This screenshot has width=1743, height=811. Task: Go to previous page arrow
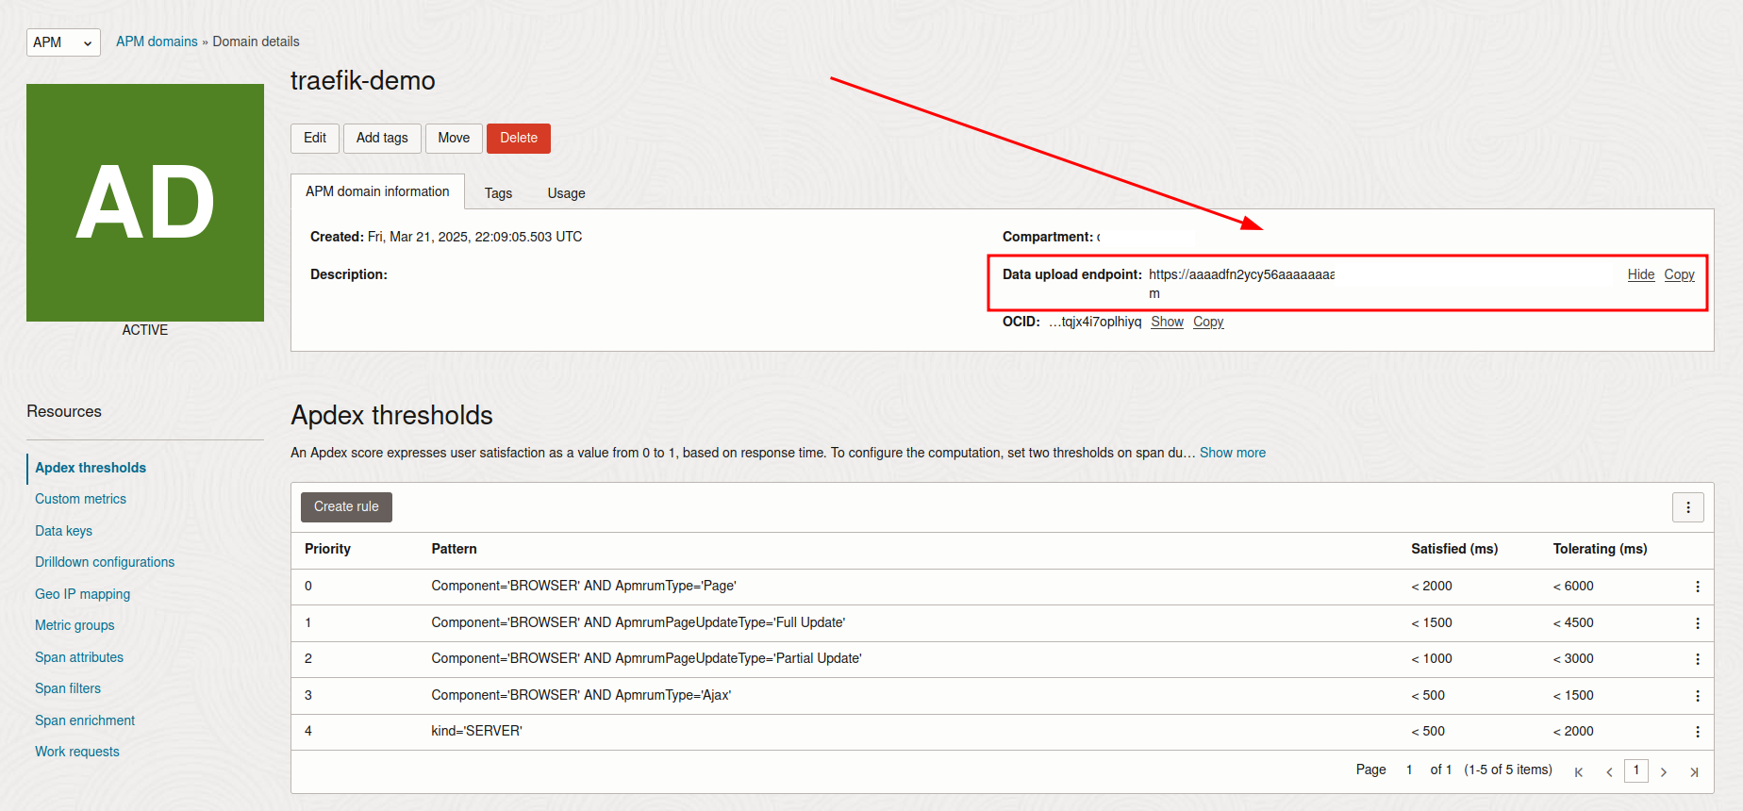pyautogui.click(x=1609, y=771)
